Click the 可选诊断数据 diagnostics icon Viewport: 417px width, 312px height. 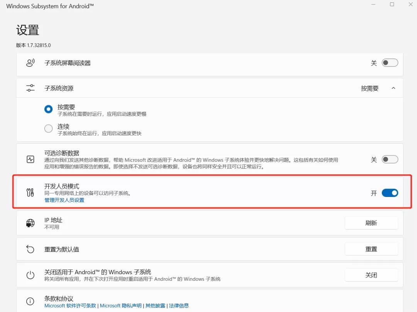tap(31, 159)
